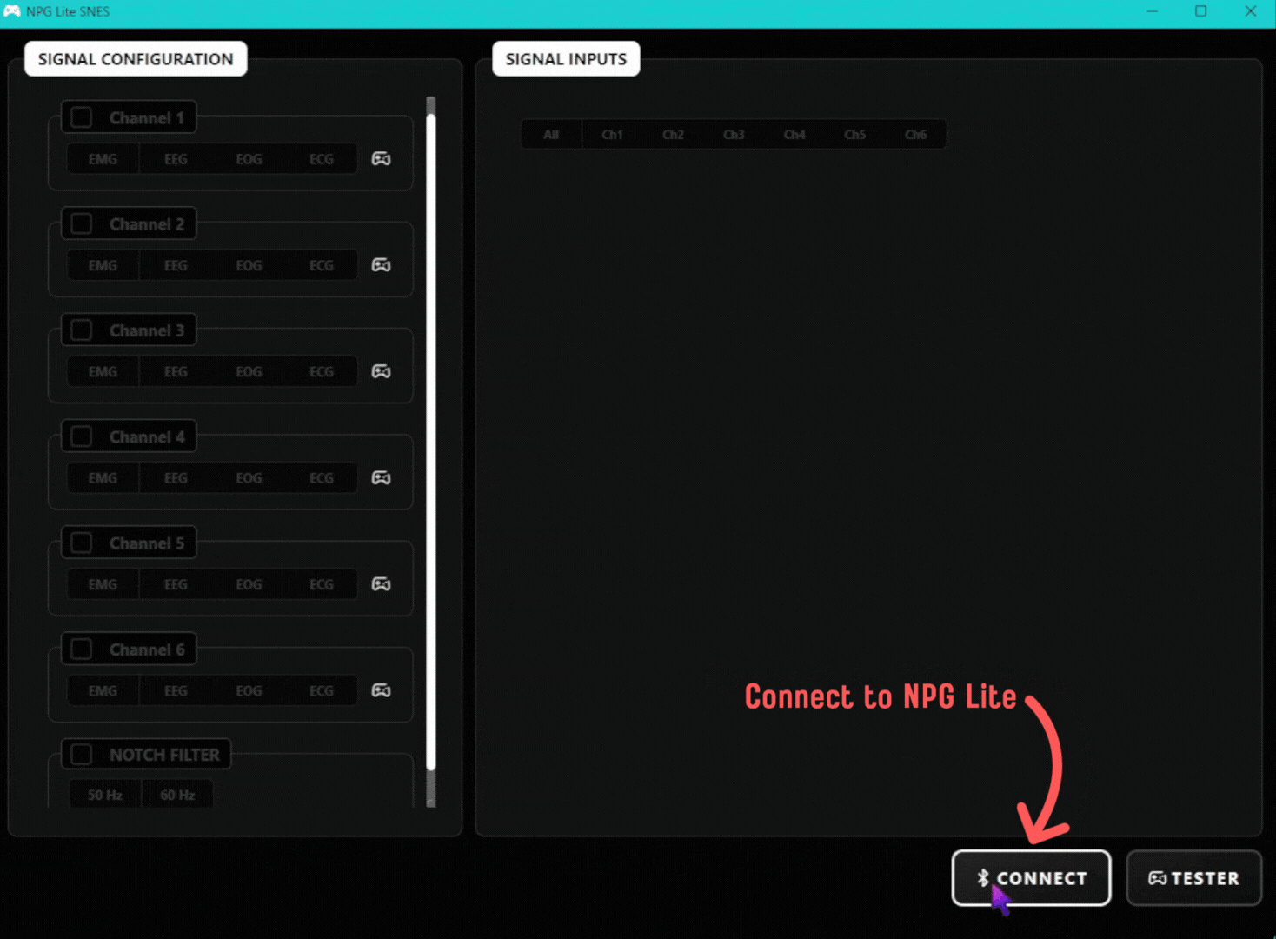Select EEG for Channel 1
Viewport: 1276px width, 939px height.
point(176,159)
